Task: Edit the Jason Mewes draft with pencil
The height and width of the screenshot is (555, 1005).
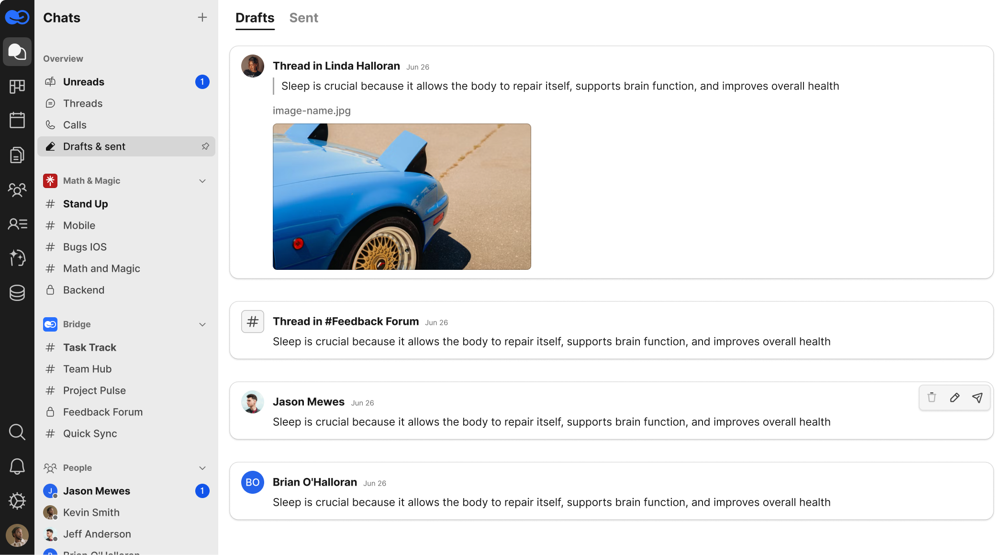Action: [x=954, y=398]
